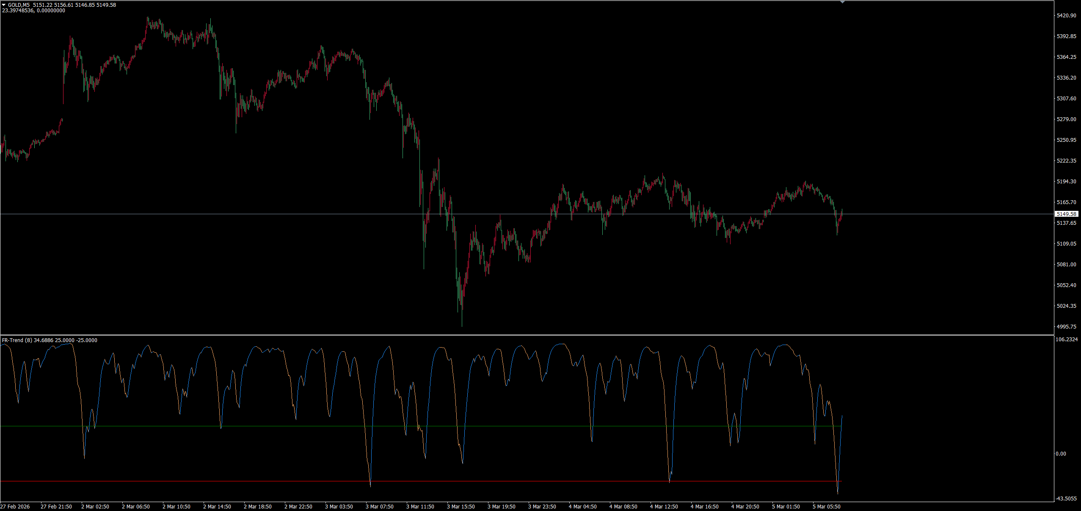Click the 2 Mar 10:50 time axis label
This screenshot has width=1081, height=511.
tap(176, 507)
